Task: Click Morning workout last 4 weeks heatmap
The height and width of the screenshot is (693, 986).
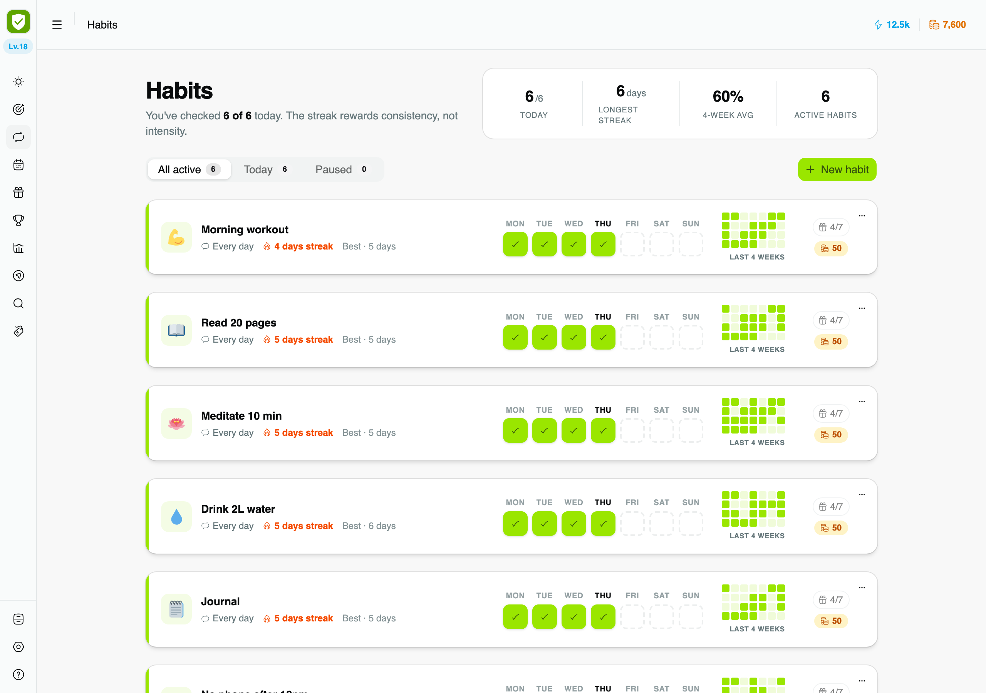Action: coord(753,230)
